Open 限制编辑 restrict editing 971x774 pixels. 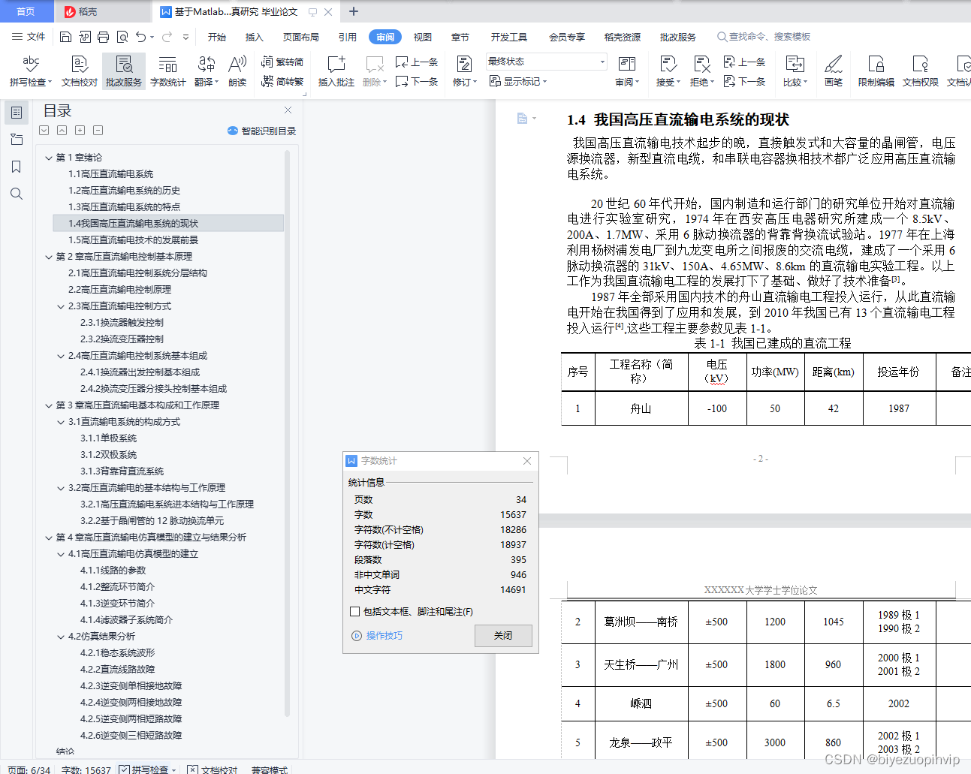pos(876,71)
